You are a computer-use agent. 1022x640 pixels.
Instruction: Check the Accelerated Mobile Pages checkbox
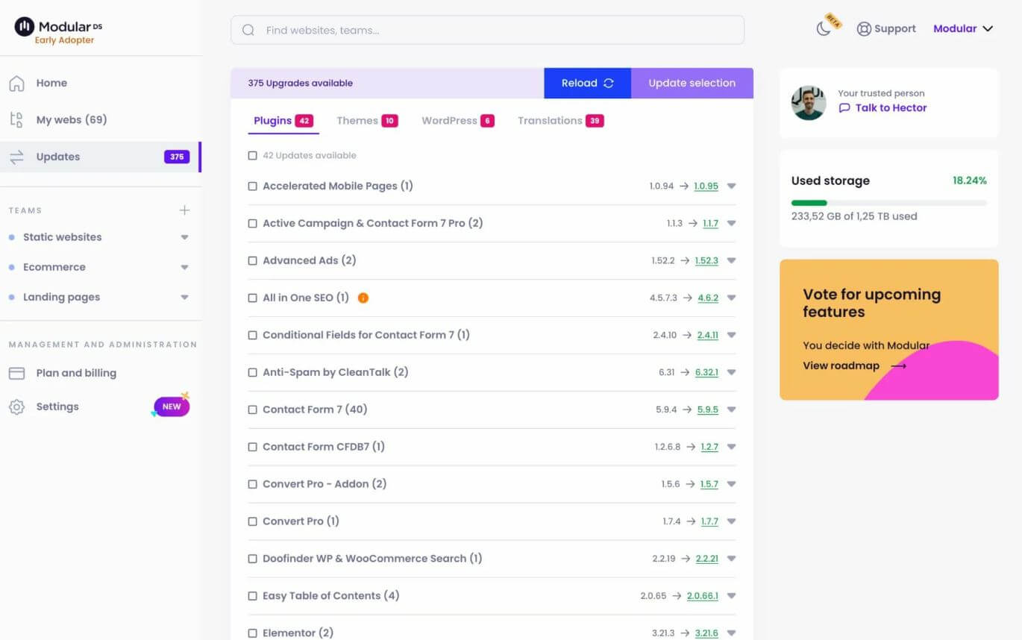click(252, 186)
